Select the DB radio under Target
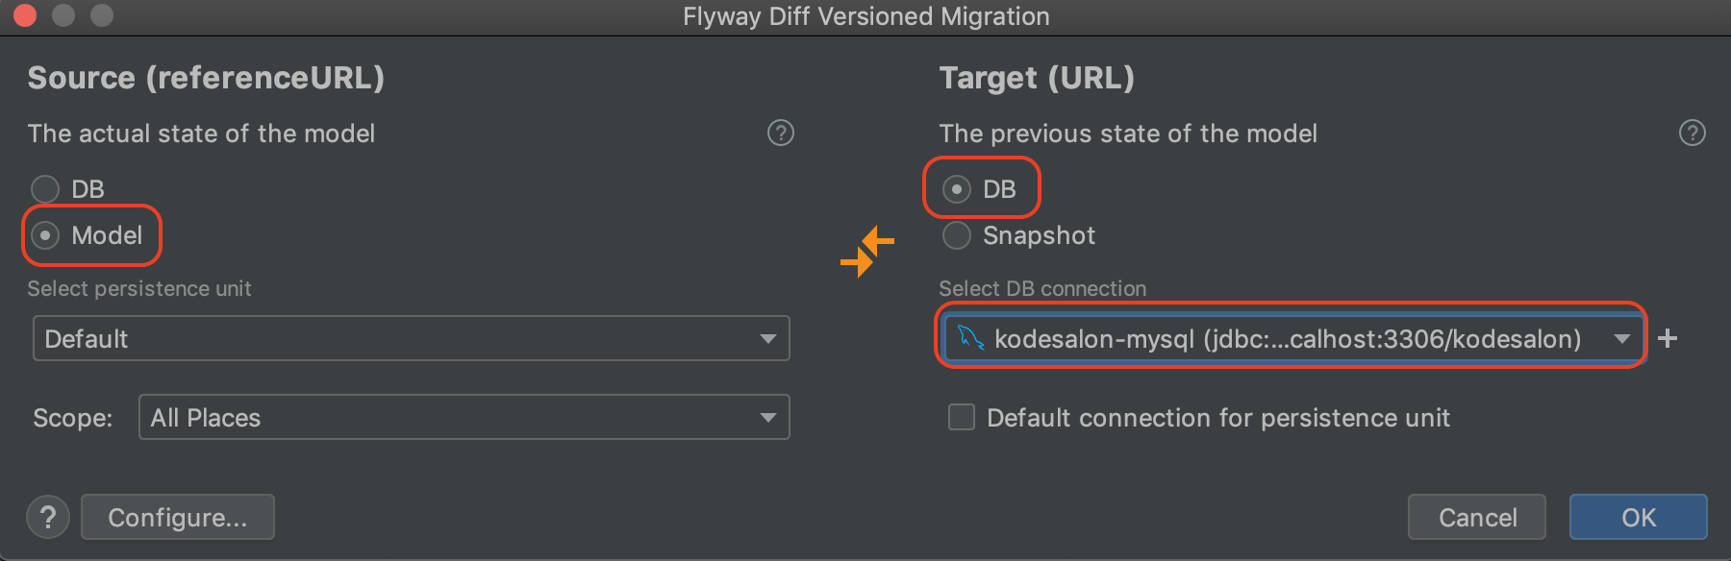 [956, 188]
